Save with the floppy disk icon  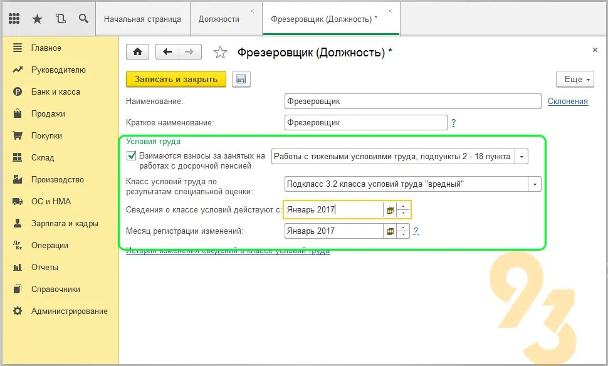(x=241, y=79)
